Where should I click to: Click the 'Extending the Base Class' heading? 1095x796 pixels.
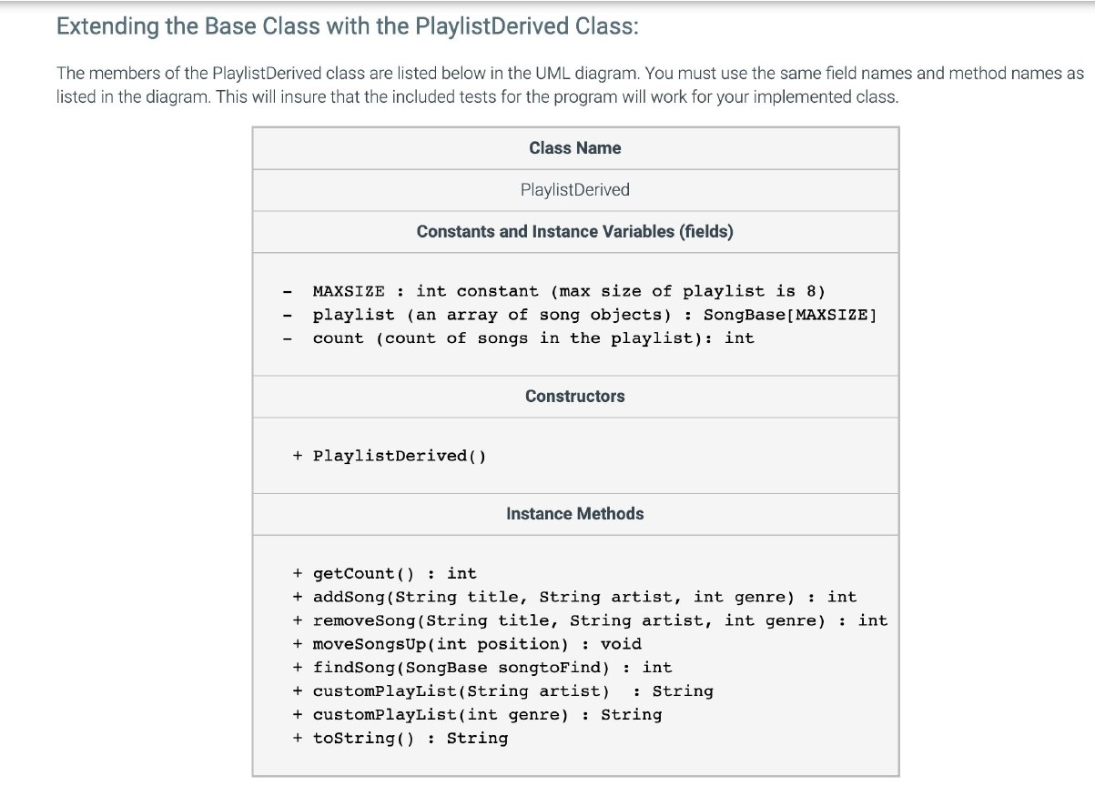pos(348,25)
